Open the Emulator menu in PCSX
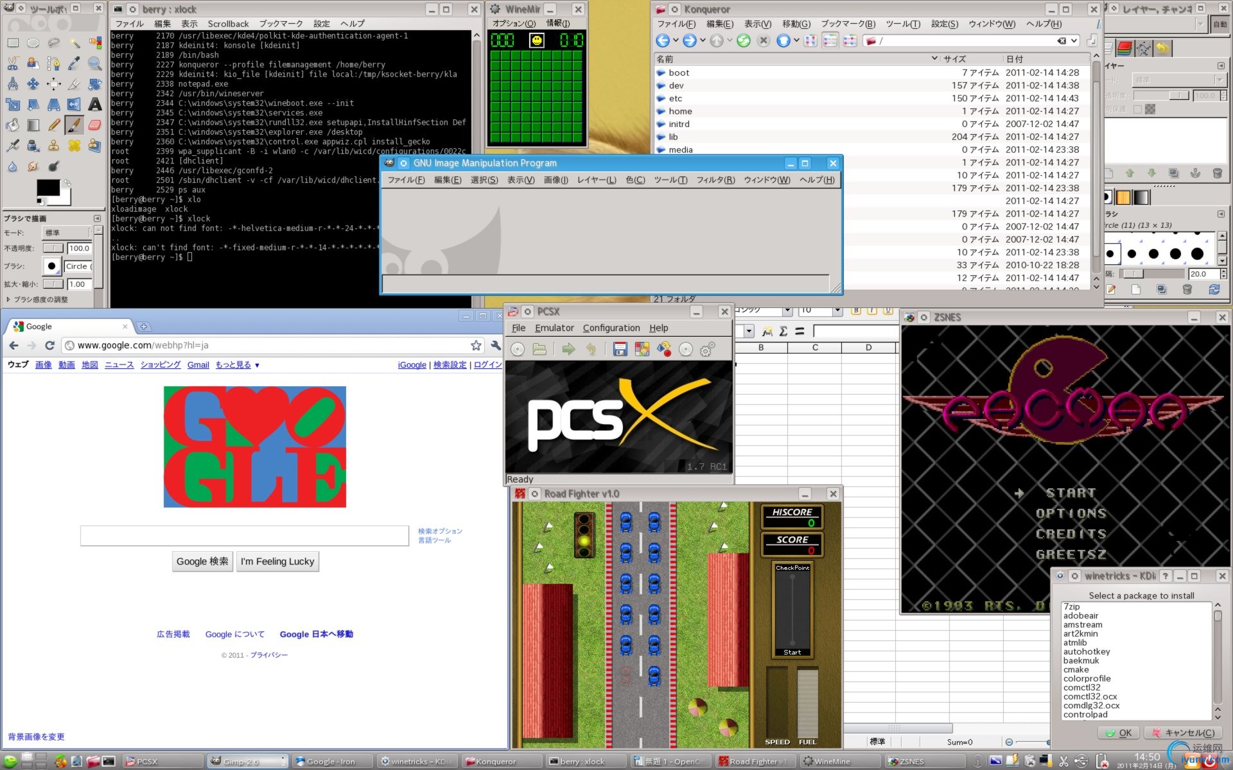 tap(554, 328)
